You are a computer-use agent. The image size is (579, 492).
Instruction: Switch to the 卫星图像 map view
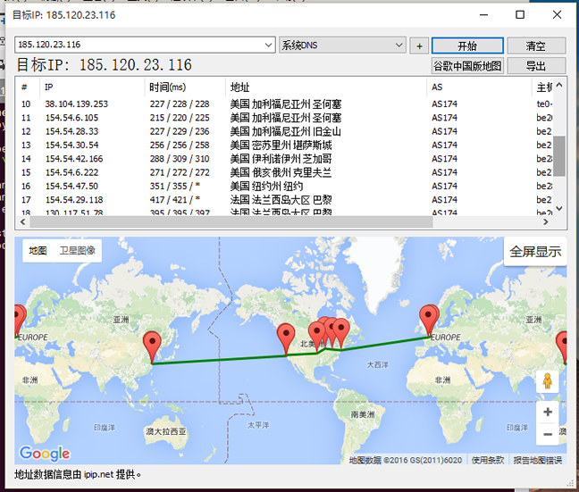coord(79,252)
